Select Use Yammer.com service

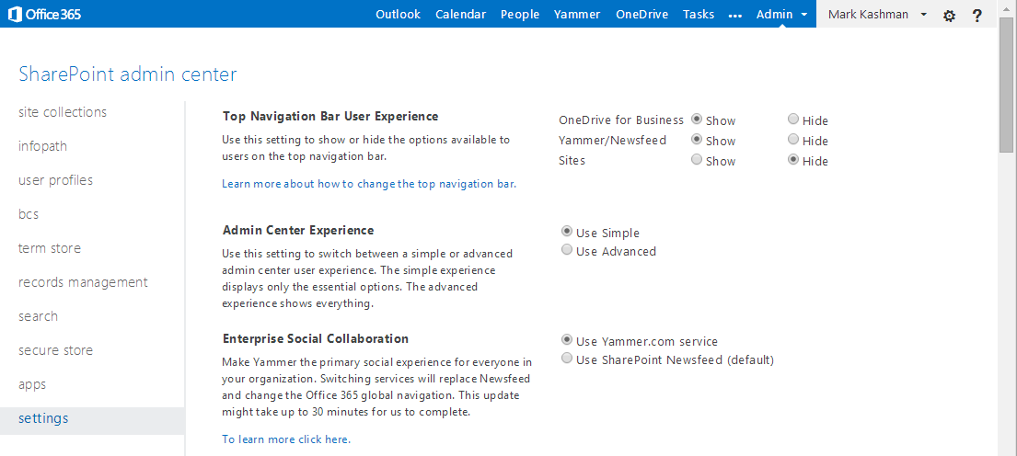click(x=567, y=340)
